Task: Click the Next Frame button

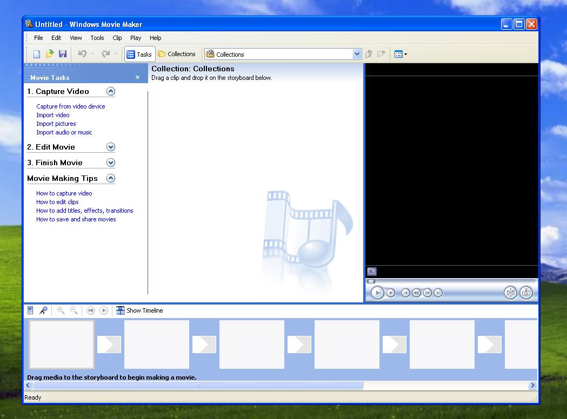Action: [428, 293]
